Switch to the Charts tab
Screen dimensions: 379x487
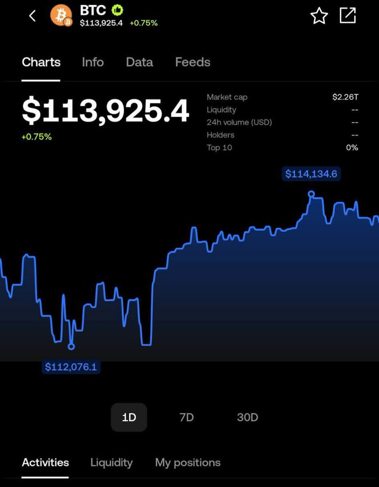click(41, 62)
